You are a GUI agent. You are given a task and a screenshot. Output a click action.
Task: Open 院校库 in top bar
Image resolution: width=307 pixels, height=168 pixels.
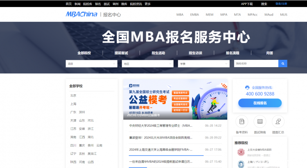click(x=88, y=4)
